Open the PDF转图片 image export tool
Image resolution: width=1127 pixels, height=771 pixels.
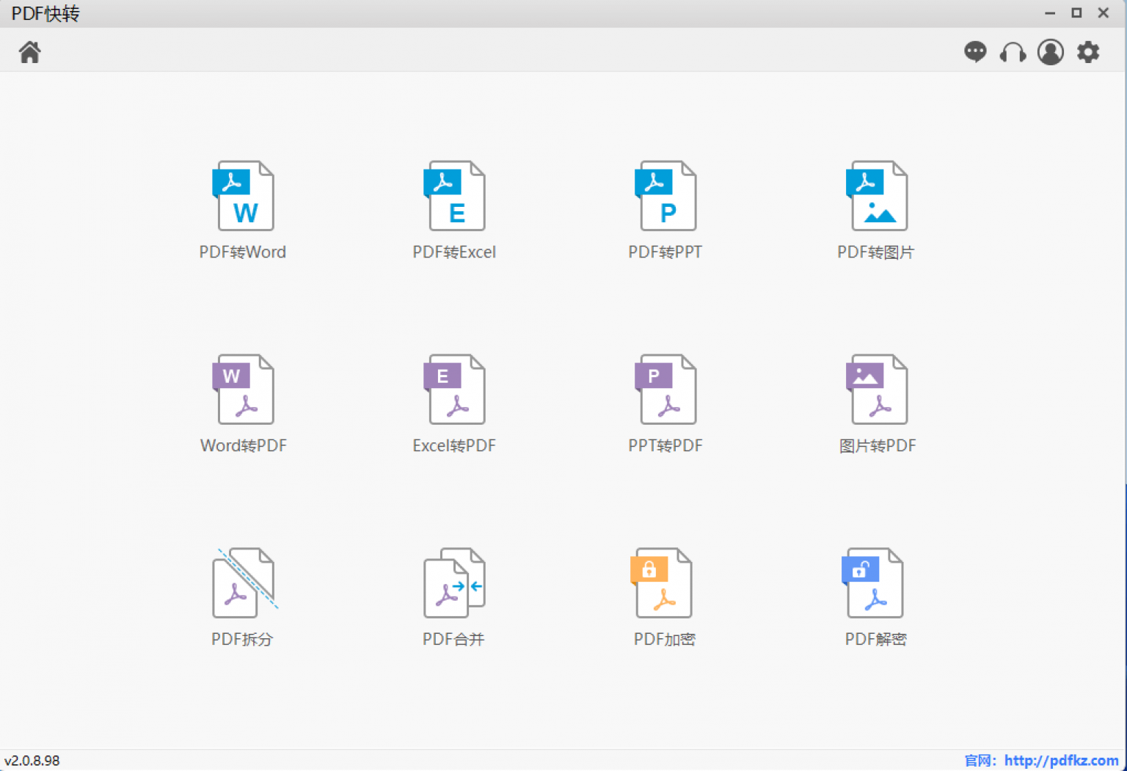click(x=877, y=196)
